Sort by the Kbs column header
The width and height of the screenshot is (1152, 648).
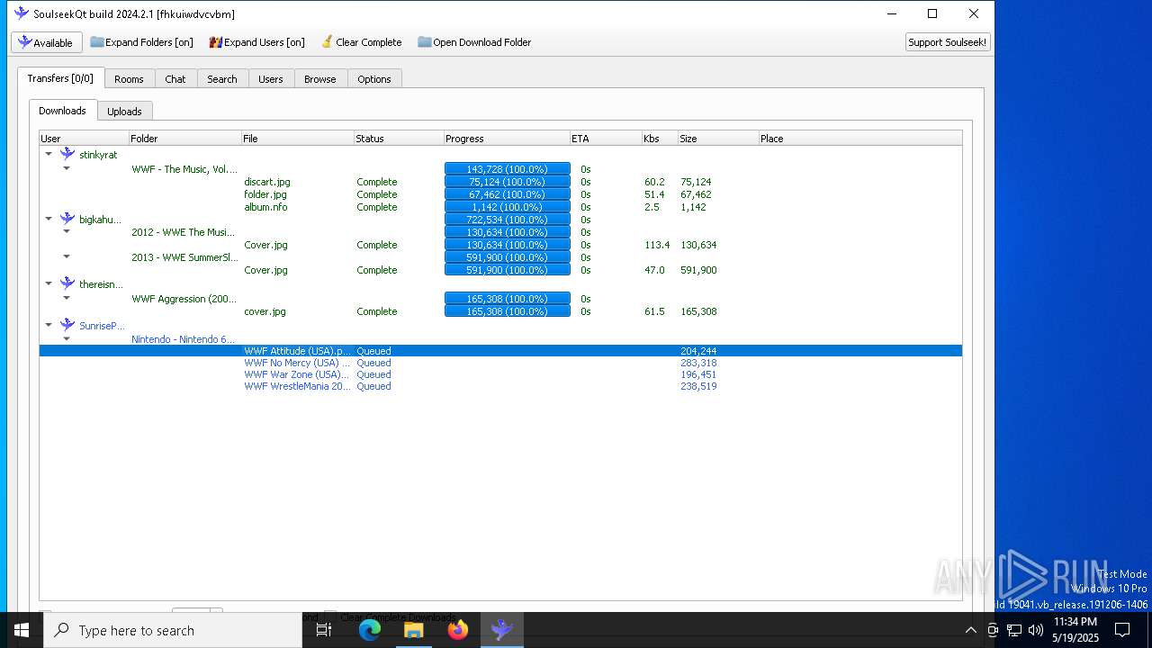point(660,139)
